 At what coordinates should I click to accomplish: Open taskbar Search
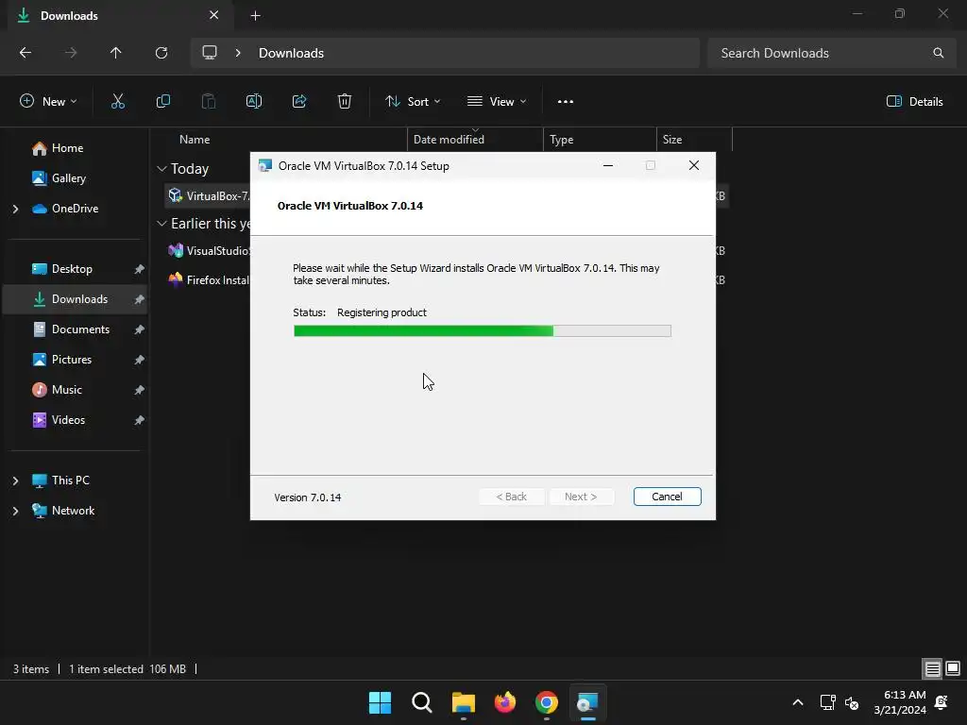(x=422, y=702)
